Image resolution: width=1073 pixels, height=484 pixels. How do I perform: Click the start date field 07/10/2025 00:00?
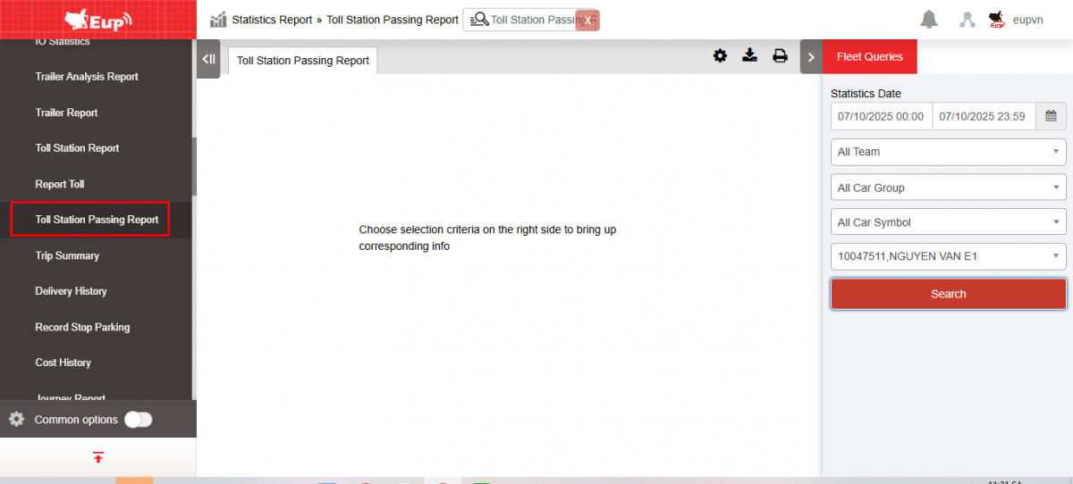click(x=881, y=116)
